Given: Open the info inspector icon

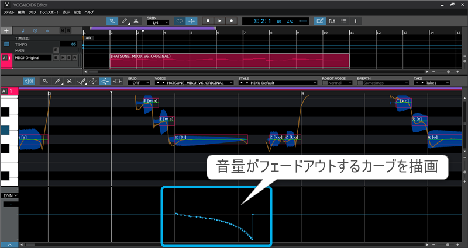Looking at the screenshot, I should point(355,21).
